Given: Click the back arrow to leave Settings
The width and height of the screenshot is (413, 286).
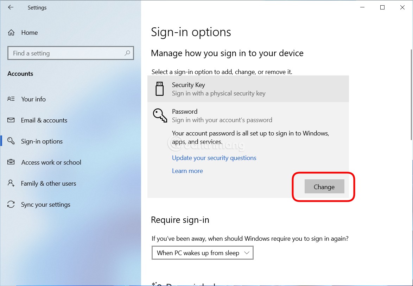Looking at the screenshot, I should pos(11,7).
